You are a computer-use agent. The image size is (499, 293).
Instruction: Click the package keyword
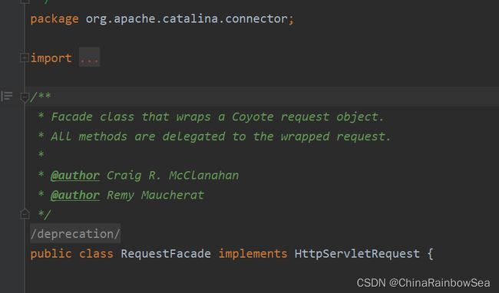(55, 19)
